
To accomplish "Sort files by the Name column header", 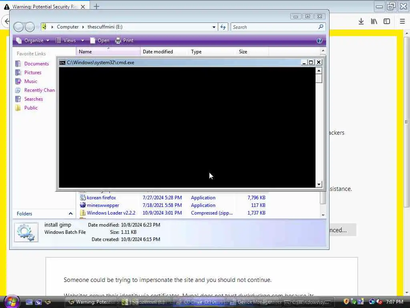I will click(x=108, y=52).
